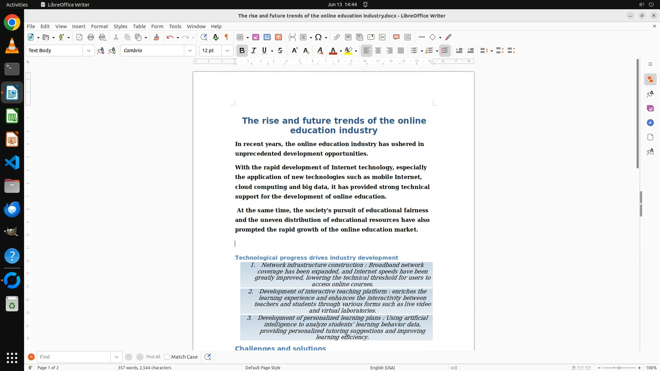Click the Print icon in the toolbar
The image size is (660, 371).
pyautogui.click(x=91, y=37)
